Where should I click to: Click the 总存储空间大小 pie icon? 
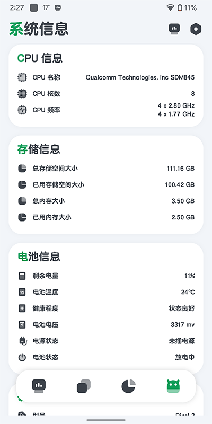(22, 169)
